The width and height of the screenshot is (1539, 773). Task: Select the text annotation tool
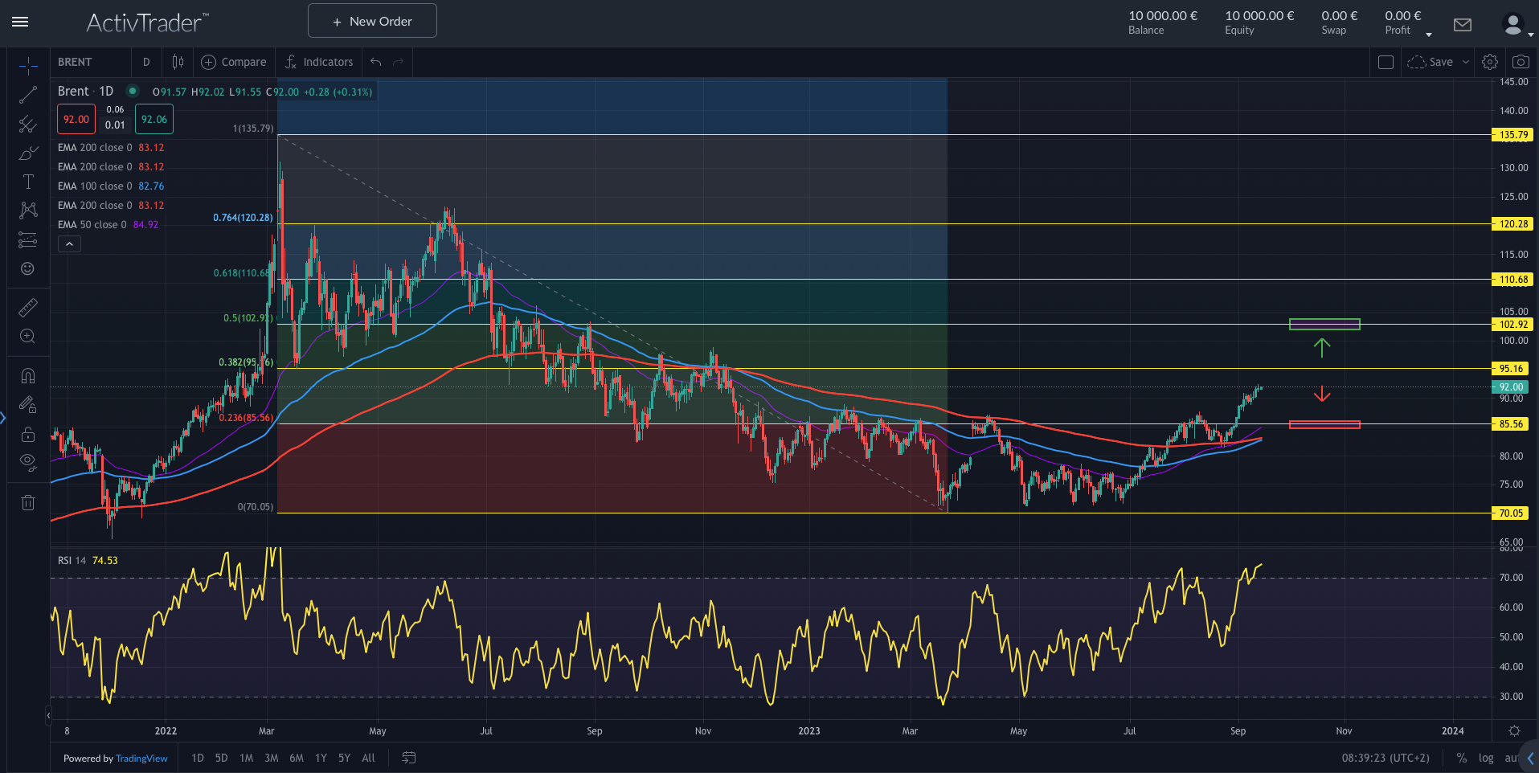[28, 182]
